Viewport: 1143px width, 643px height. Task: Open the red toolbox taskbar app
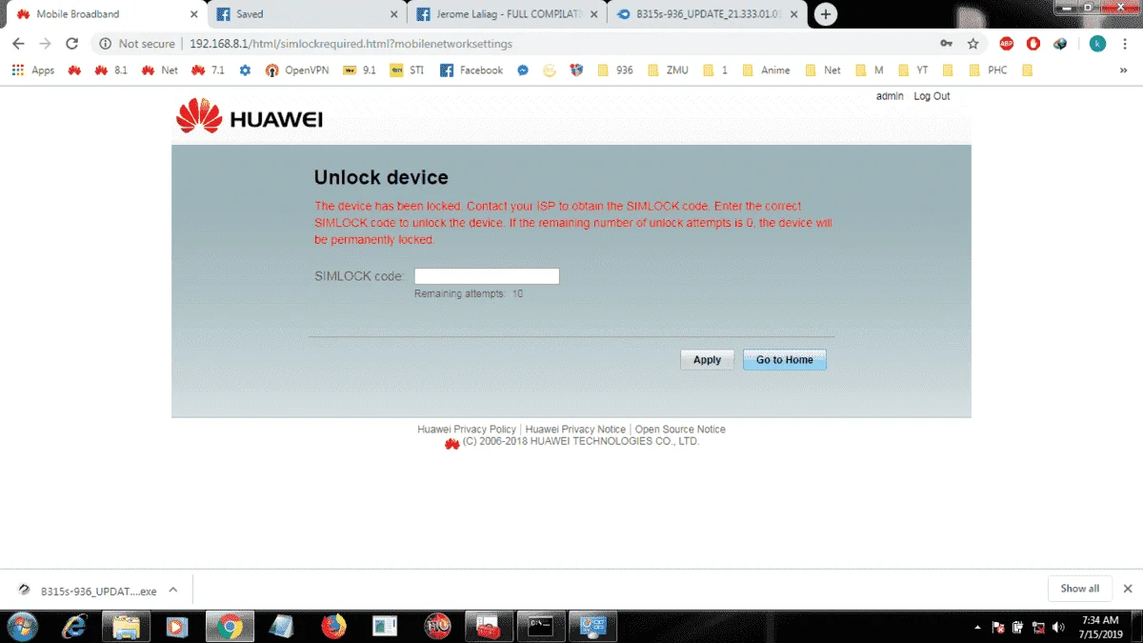(489, 626)
